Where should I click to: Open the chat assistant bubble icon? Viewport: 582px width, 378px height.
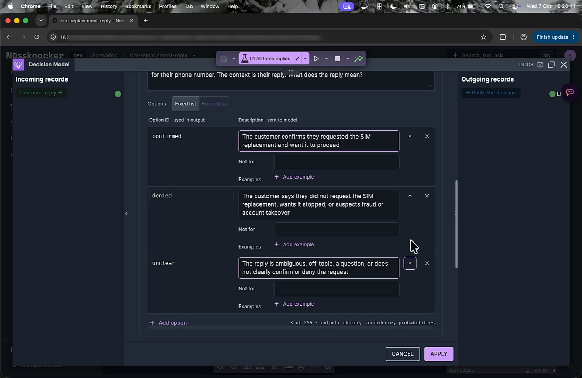click(570, 92)
